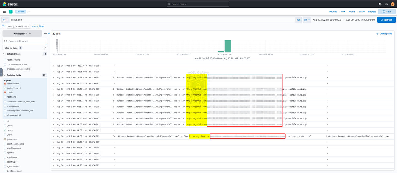Screen dimensions: 397x176
Task: Click start date Aug 29, 2023 @ 00:00:00.0
Action: 327,20
